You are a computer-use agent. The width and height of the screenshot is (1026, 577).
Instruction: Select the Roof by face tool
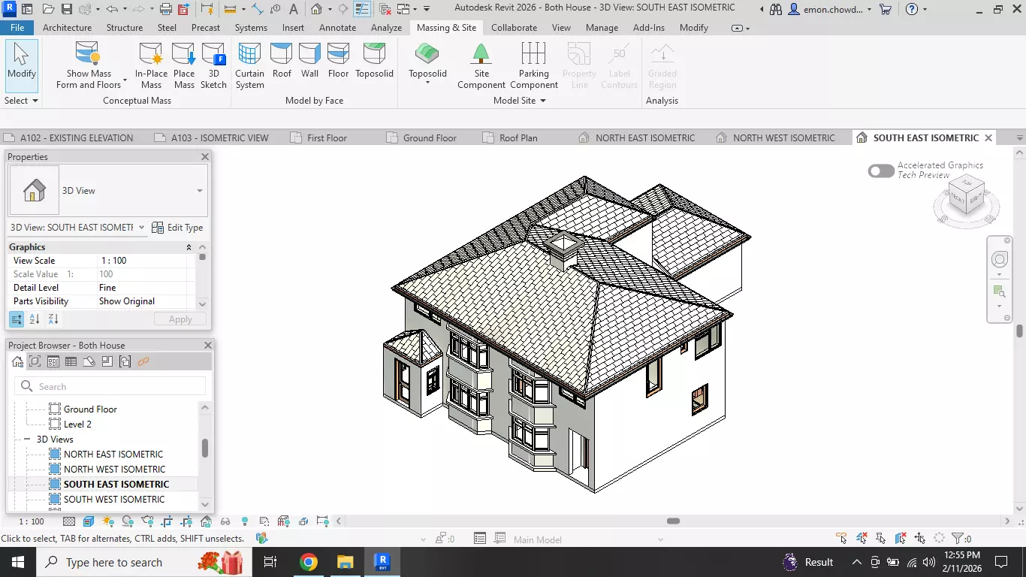(282, 60)
